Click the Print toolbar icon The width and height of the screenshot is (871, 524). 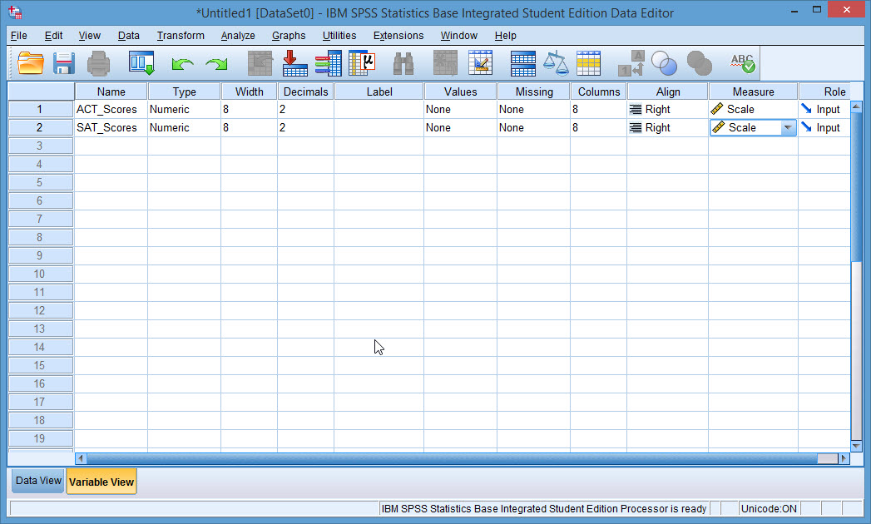coord(98,63)
